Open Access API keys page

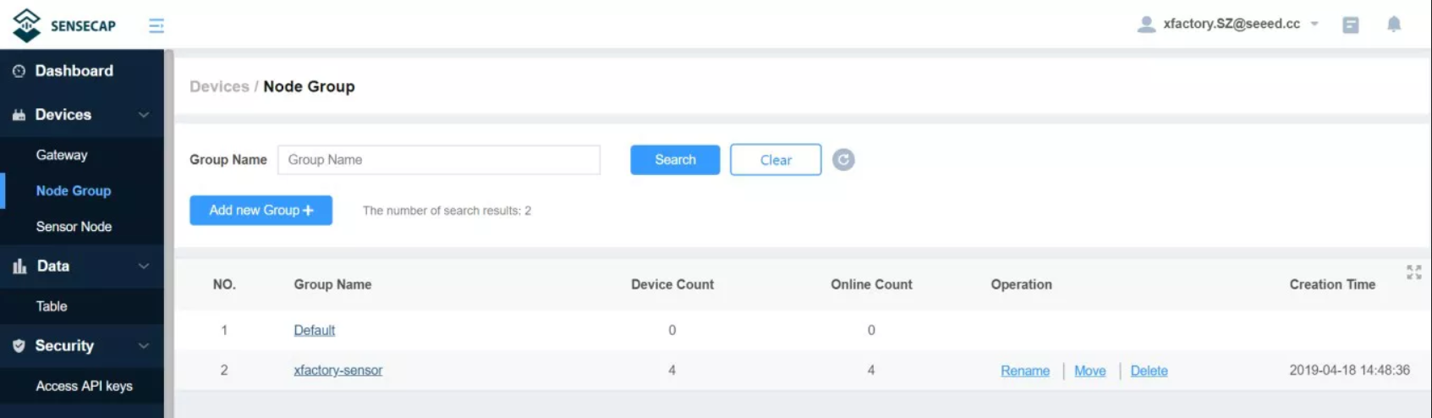pyautogui.click(x=84, y=386)
